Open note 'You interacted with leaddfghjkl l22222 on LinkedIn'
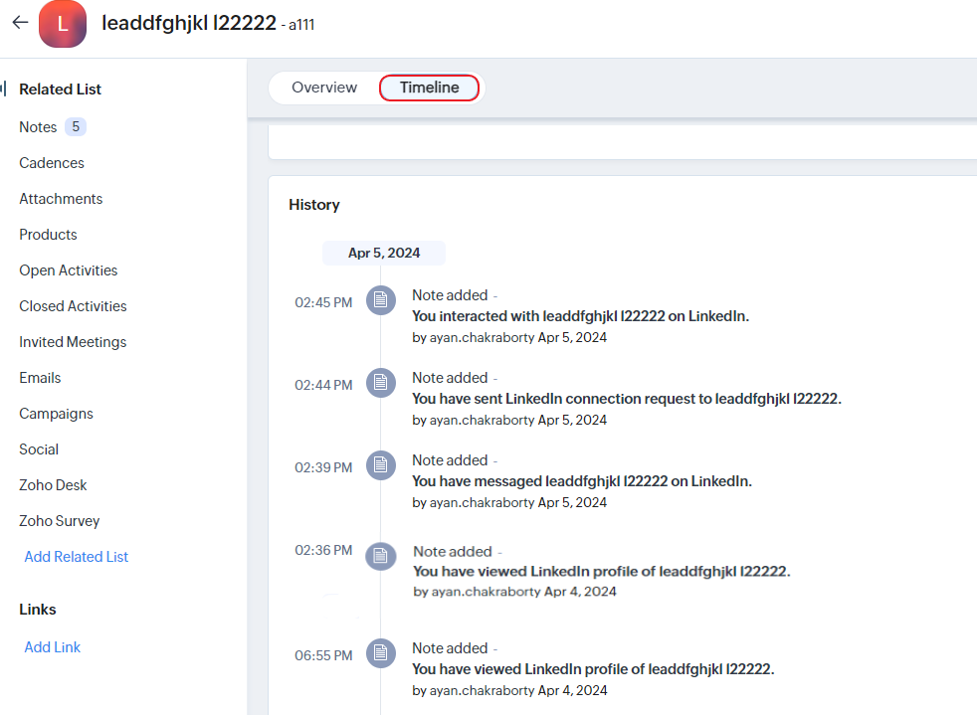Screen dimensions: 977x715 [580, 316]
